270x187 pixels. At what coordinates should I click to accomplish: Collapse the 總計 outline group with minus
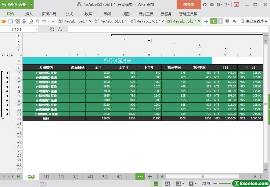[3, 119]
